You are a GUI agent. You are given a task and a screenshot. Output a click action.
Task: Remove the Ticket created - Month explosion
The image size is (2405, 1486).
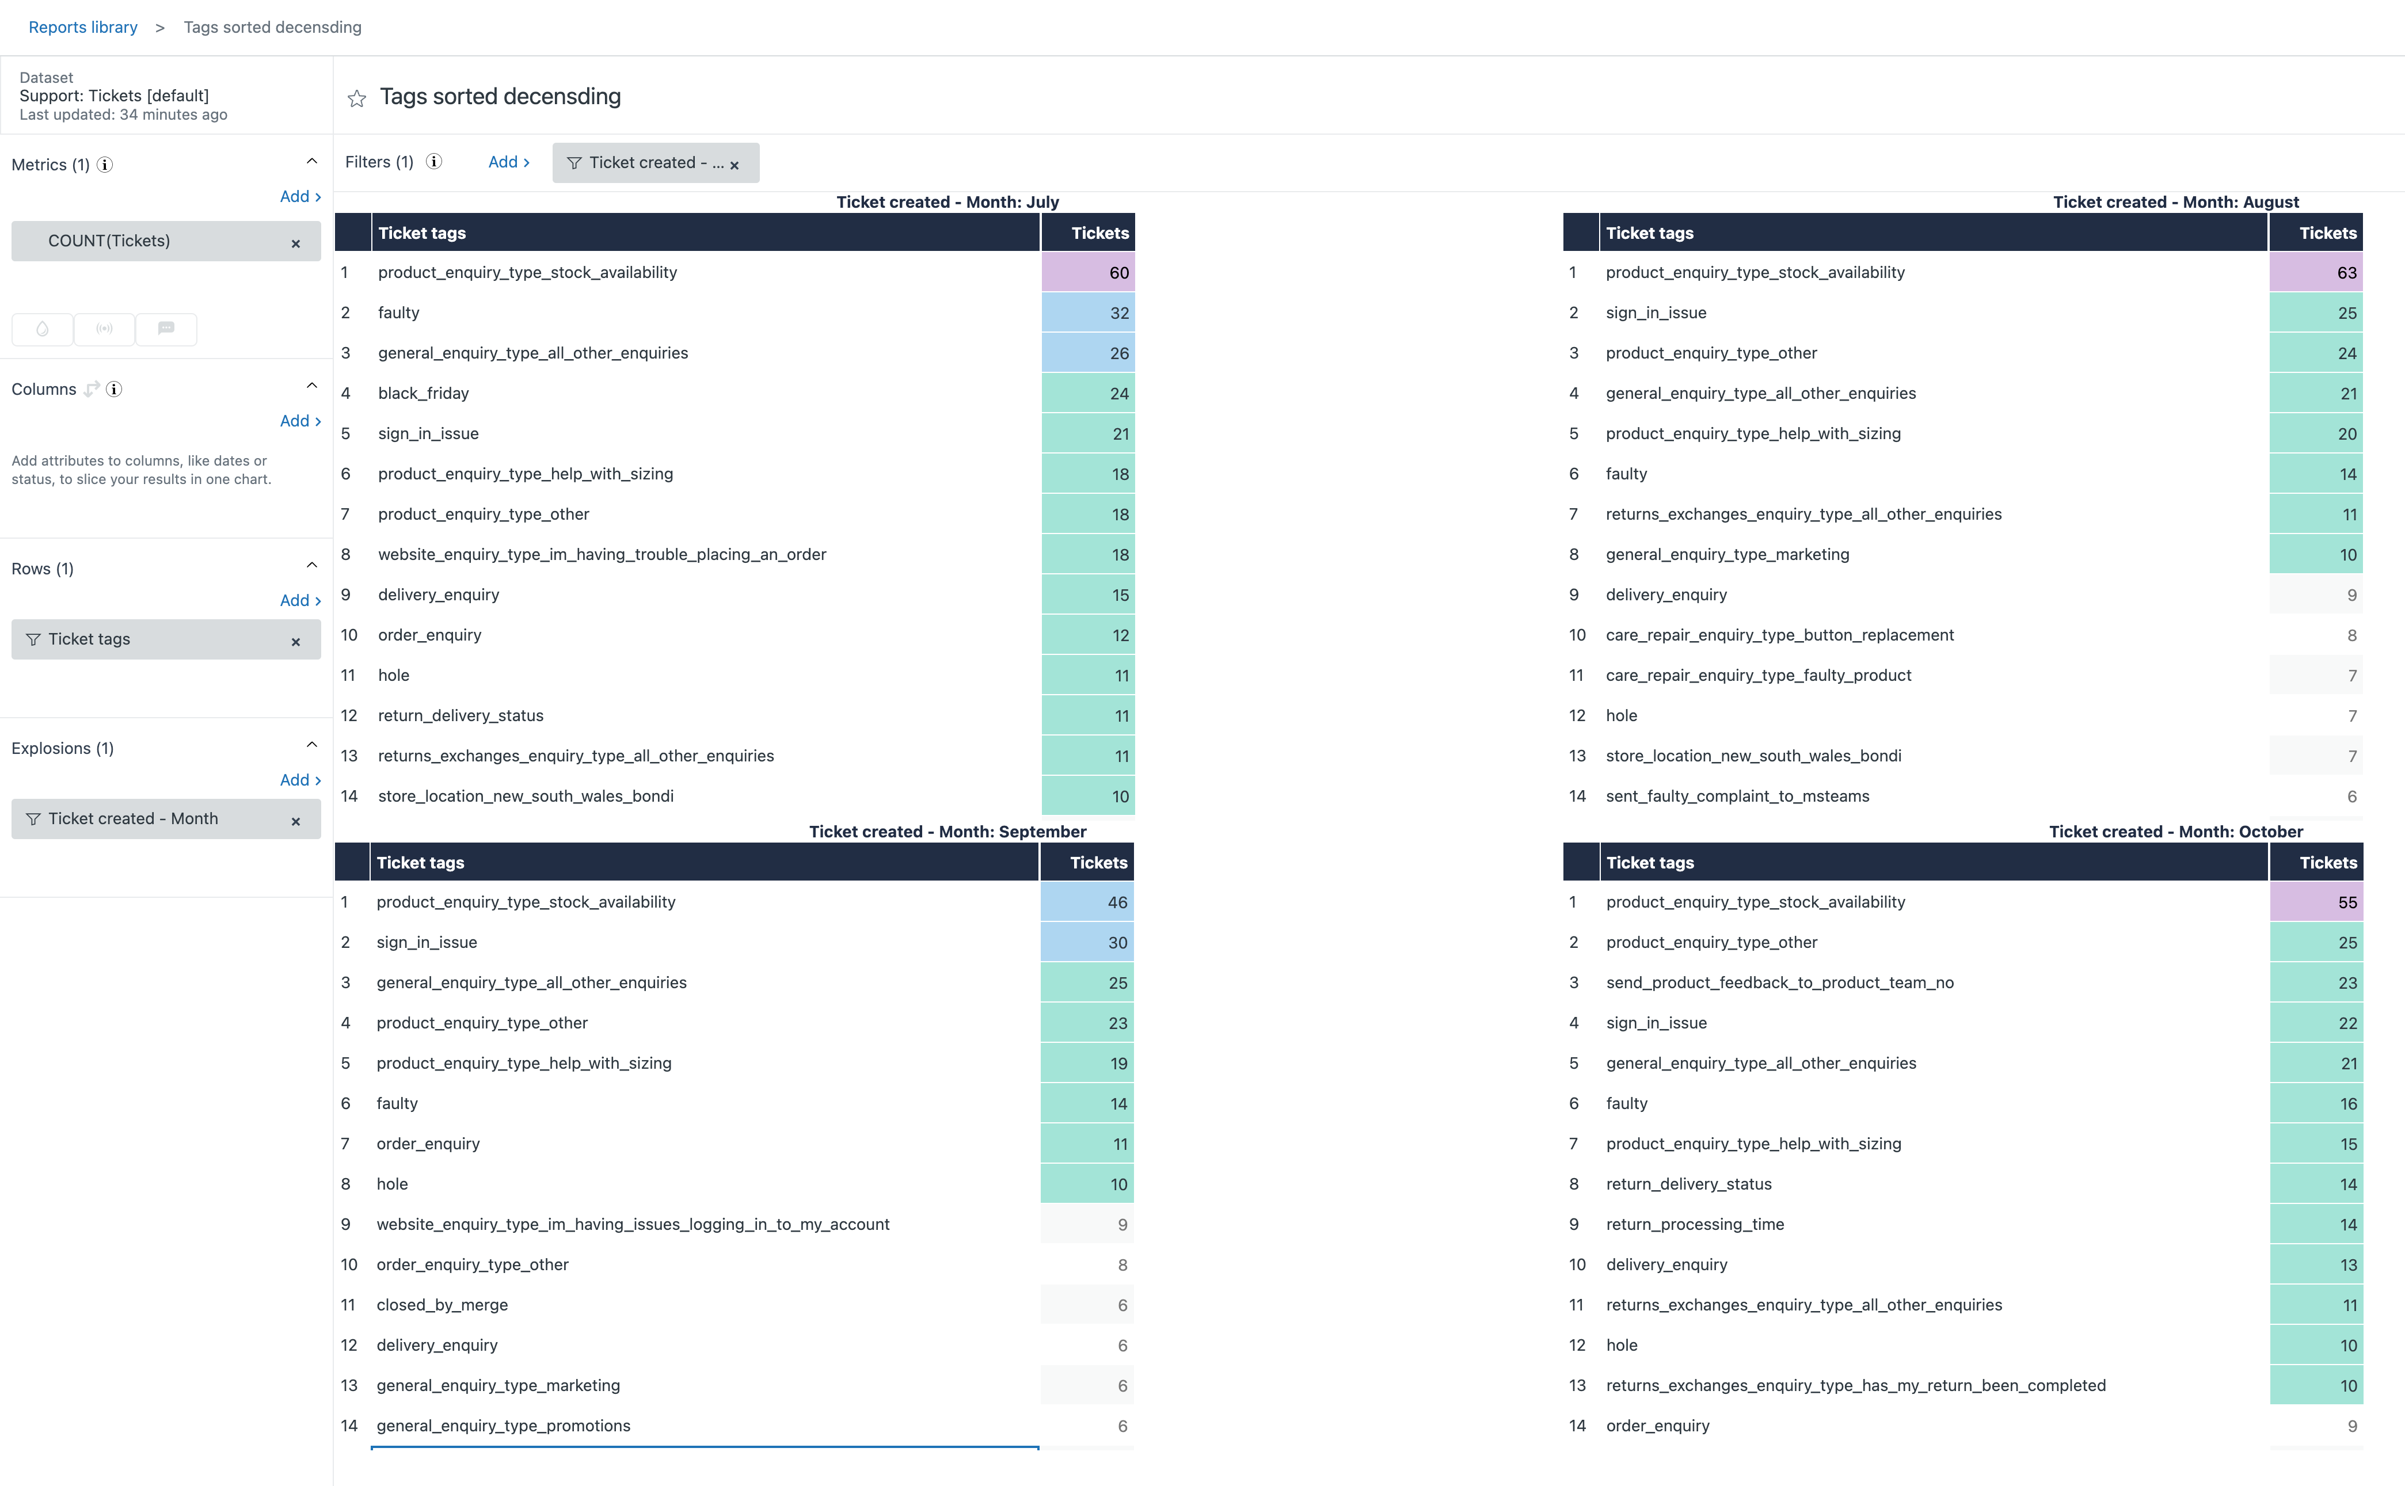(x=296, y=822)
